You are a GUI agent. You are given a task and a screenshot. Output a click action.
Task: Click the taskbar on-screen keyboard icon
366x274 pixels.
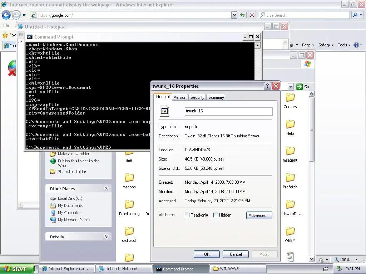point(326,269)
